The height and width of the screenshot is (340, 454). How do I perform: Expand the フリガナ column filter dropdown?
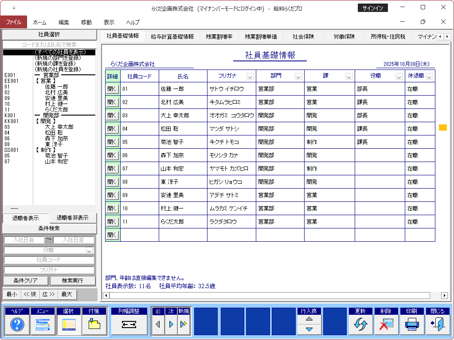pyautogui.click(x=250, y=77)
